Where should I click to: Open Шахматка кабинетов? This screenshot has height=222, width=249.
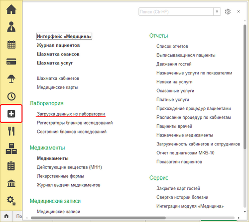click(58, 78)
